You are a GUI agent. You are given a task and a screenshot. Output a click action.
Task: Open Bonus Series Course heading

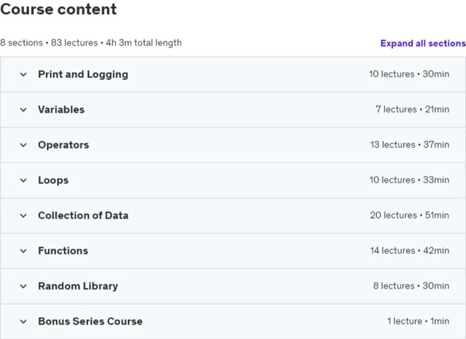pos(90,322)
